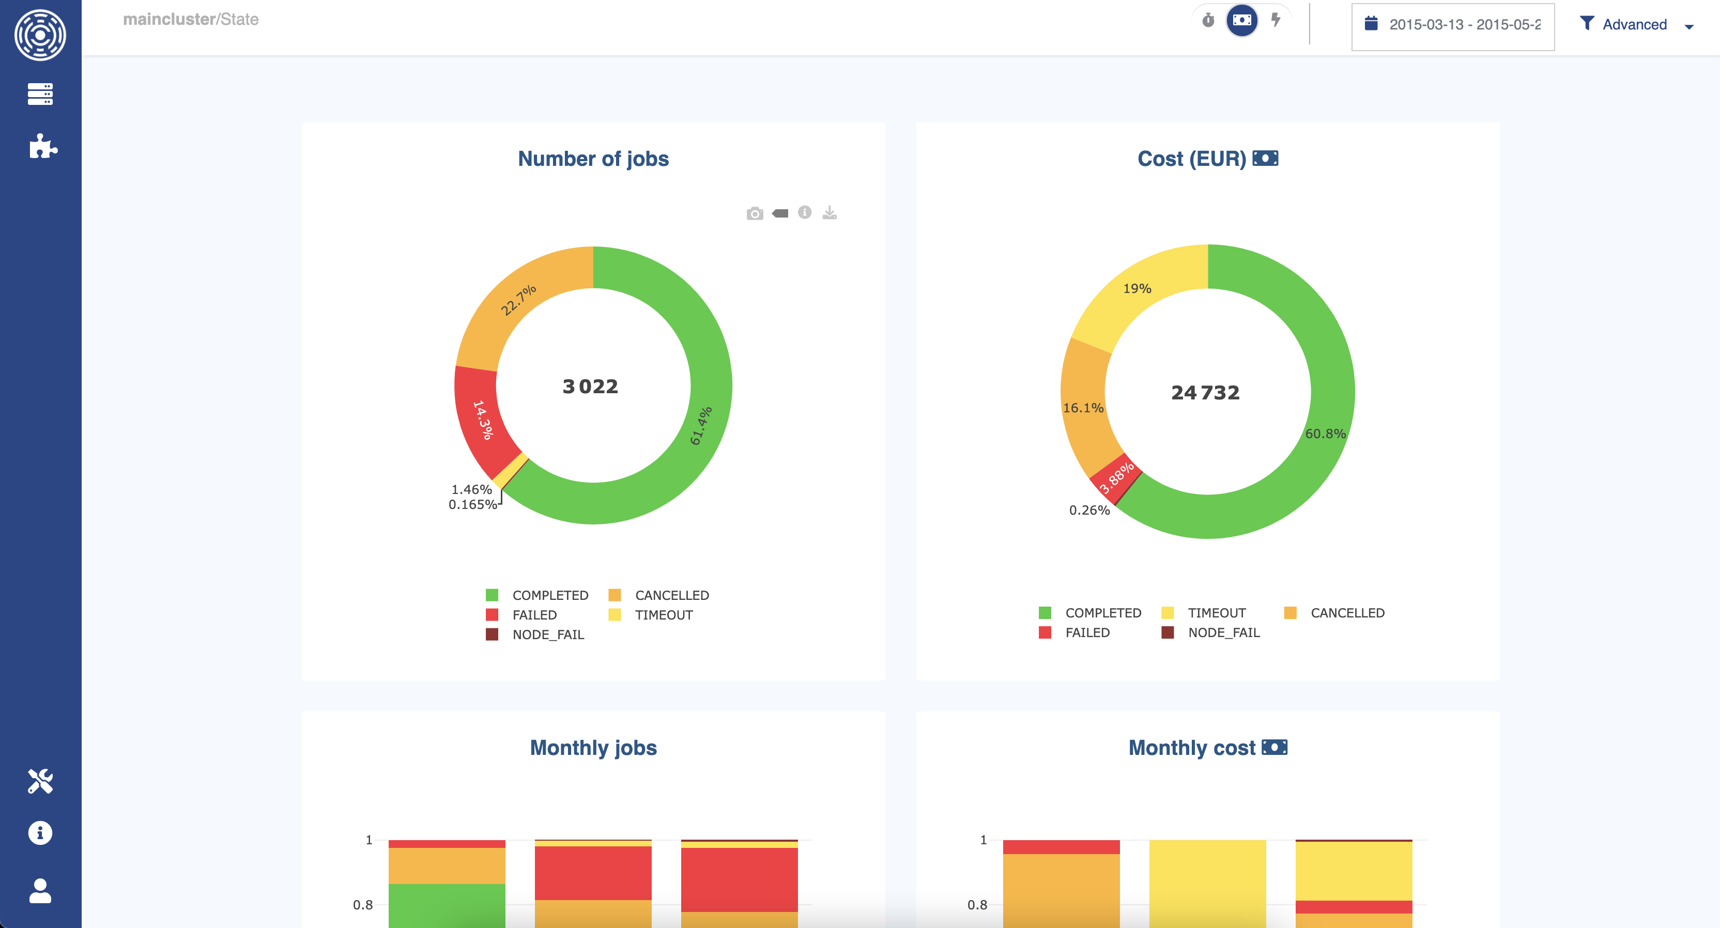
Task: Switch metric to energy (lightning bolt) mode
Action: tap(1276, 20)
